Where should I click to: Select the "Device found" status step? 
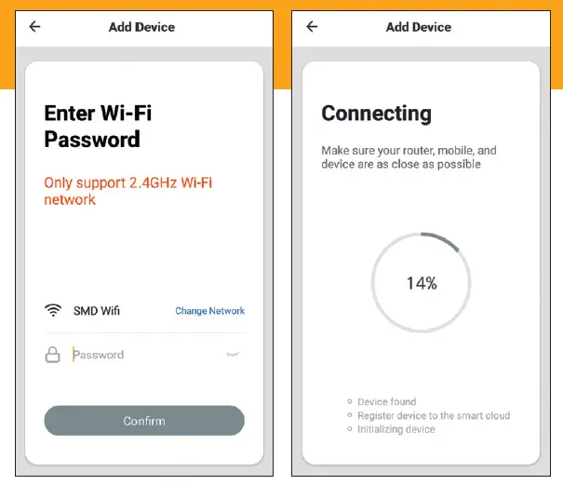pyautogui.click(x=386, y=402)
